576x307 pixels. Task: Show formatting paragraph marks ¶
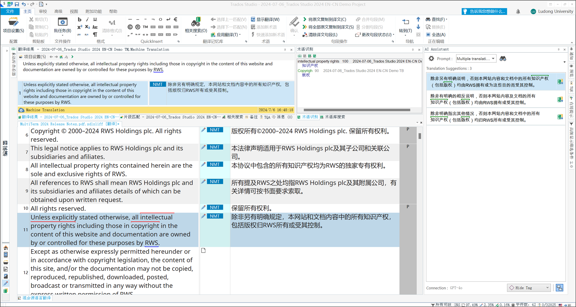[x=95, y=35]
